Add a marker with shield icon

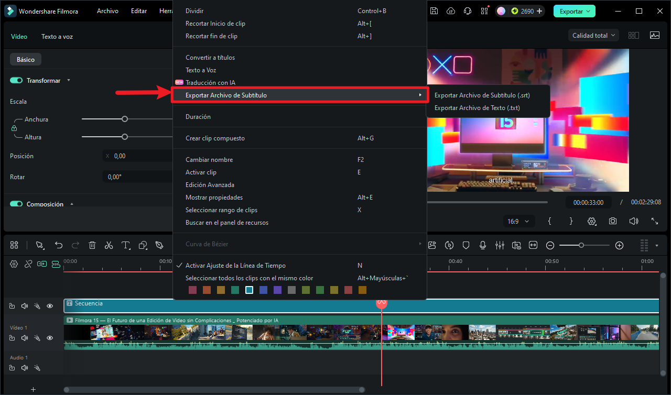click(466, 245)
